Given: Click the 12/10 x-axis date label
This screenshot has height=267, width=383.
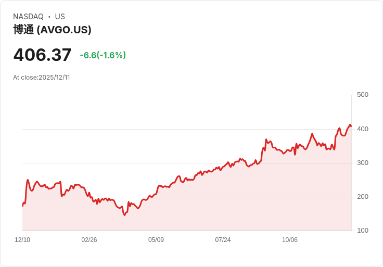Looking at the screenshot, I should [22, 240].
